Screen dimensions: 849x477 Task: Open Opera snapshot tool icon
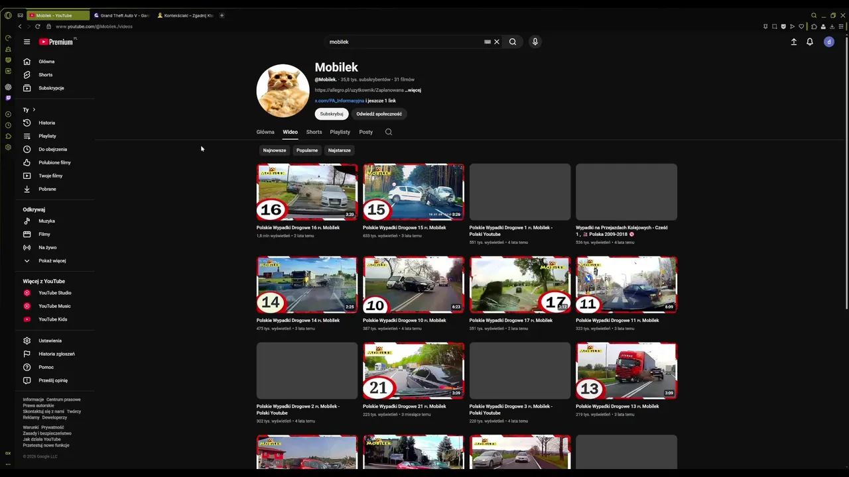click(774, 26)
